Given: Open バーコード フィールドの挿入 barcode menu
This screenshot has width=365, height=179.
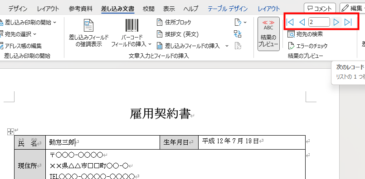Looking at the screenshot, I should (131, 33).
